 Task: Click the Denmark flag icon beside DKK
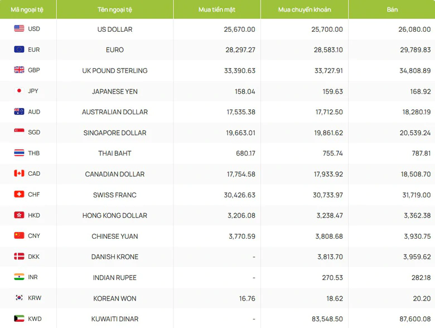19,257
